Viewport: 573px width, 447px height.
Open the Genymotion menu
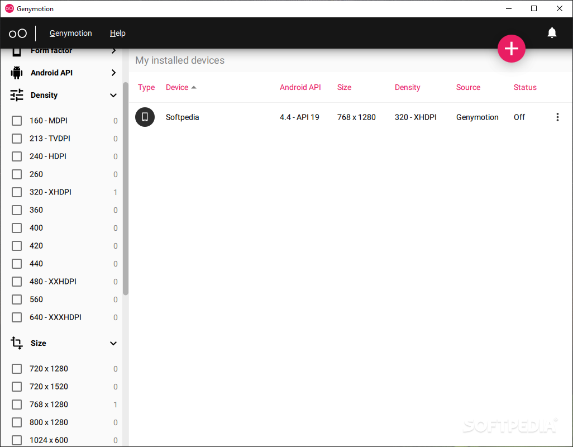[x=71, y=34]
